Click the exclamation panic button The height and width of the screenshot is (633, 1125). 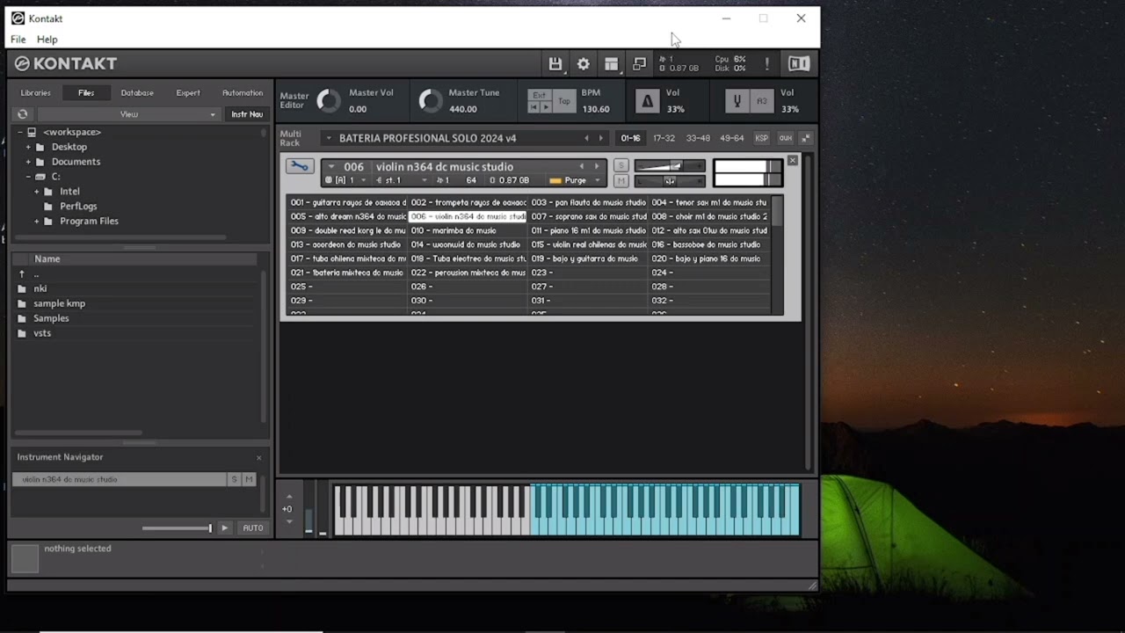(766, 63)
